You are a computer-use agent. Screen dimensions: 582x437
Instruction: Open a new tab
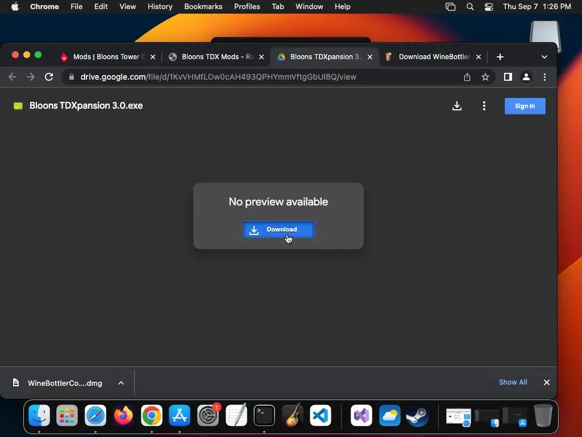point(500,57)
